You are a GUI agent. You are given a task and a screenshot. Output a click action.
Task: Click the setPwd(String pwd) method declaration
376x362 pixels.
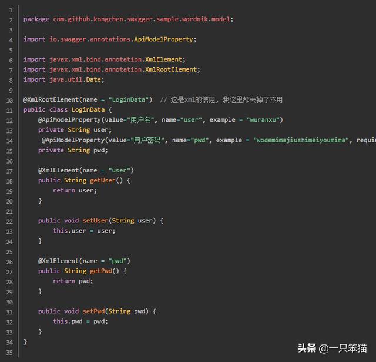tap(97, 311)
